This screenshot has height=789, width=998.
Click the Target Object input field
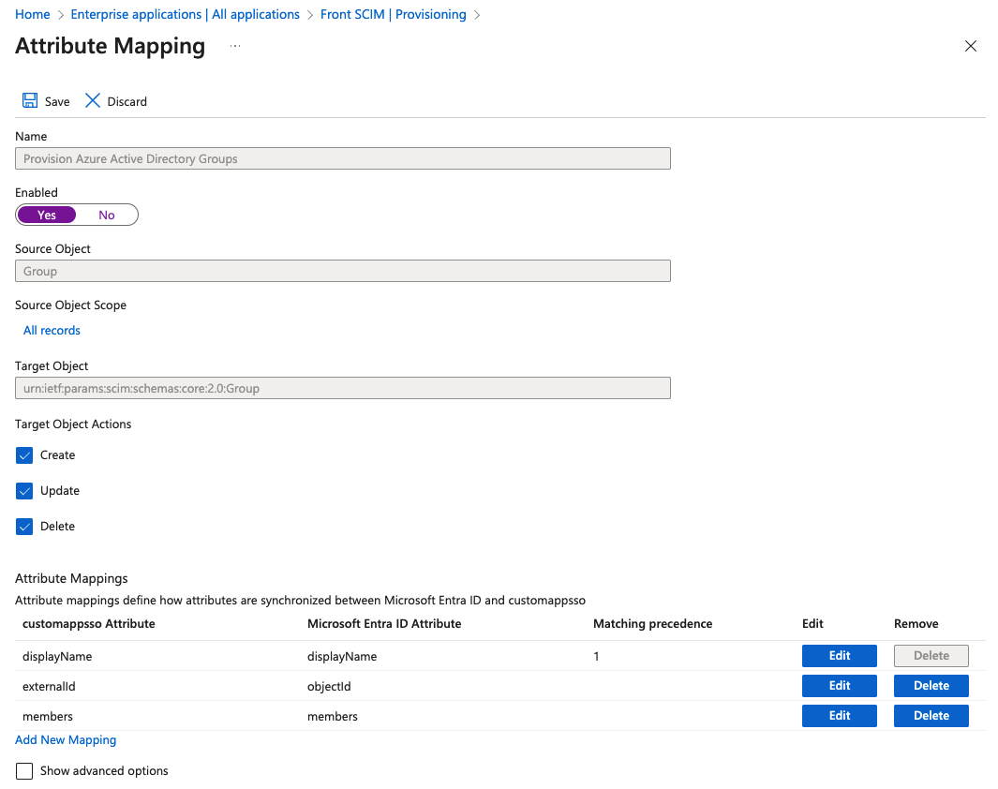coord(342,388)
